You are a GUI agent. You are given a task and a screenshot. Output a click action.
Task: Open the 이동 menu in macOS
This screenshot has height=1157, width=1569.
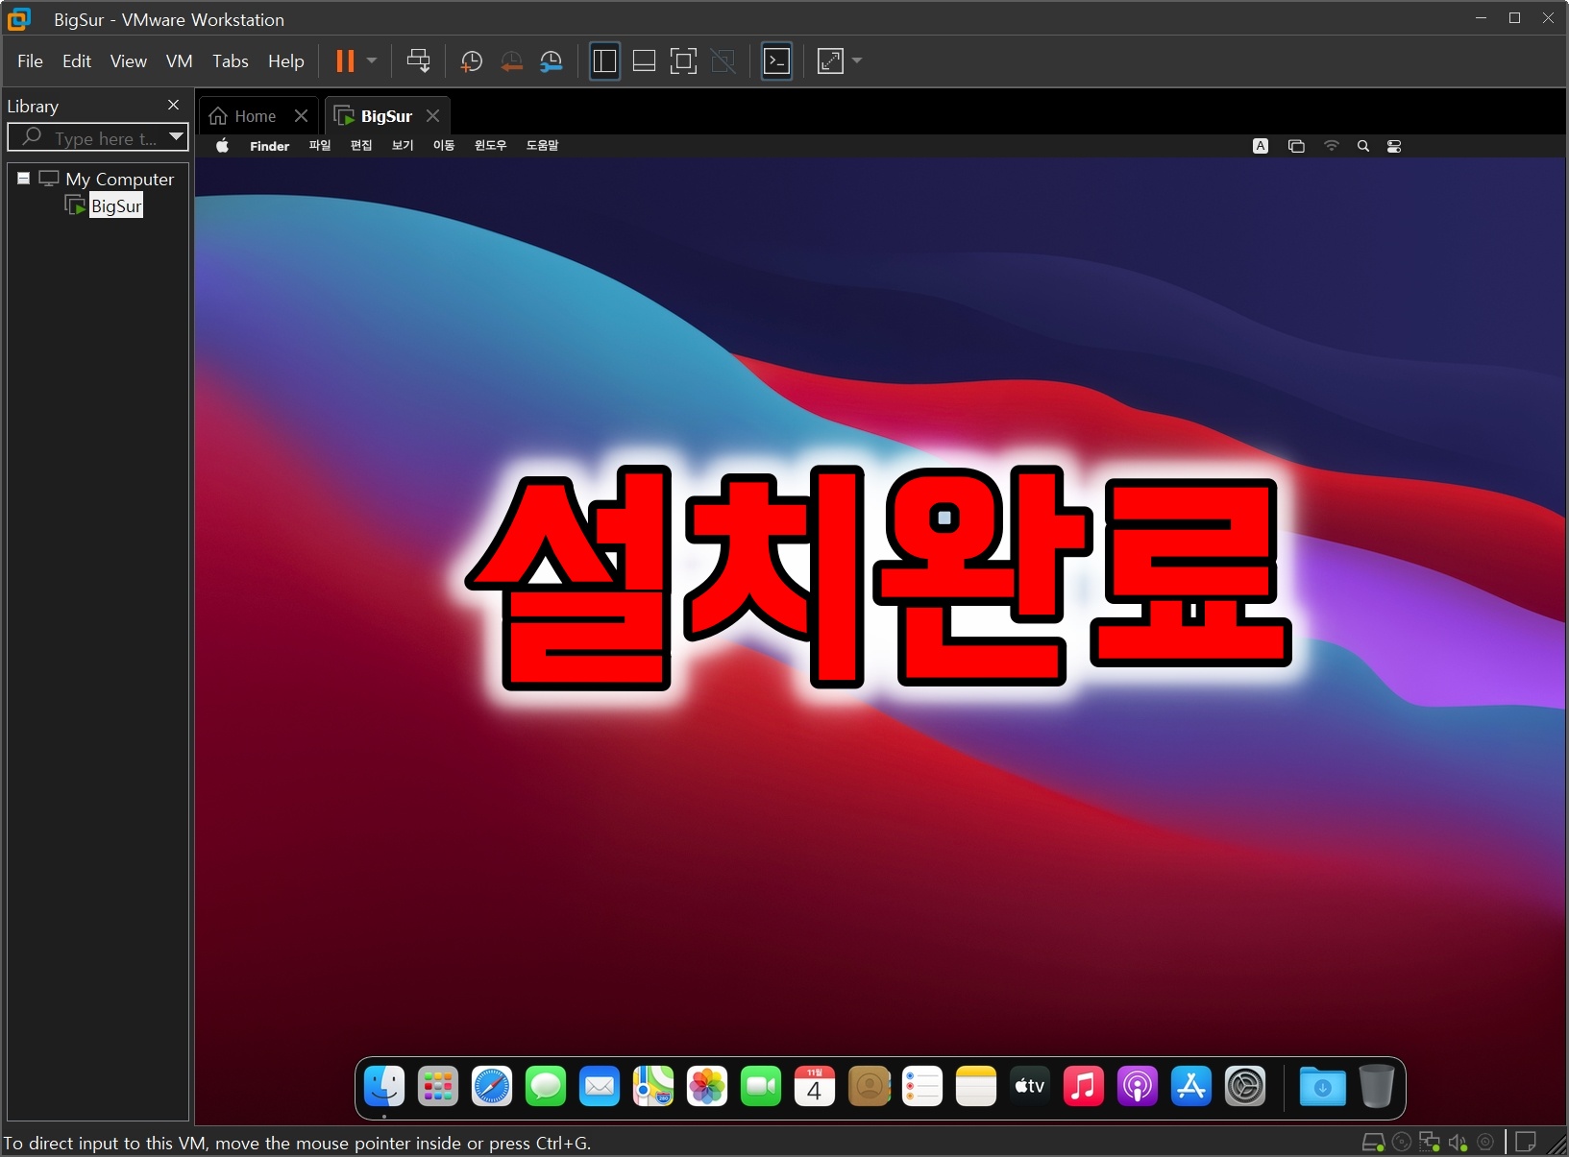444,146
